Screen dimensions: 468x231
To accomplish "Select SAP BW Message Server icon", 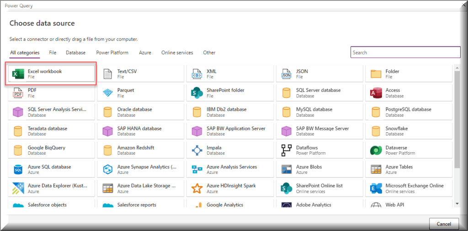I will click(x=287, y=131).
